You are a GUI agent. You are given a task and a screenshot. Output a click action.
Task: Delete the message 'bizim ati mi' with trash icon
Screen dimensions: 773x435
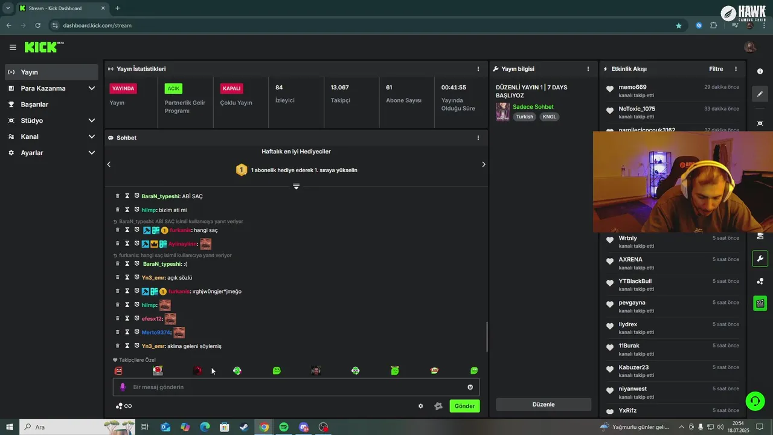click(x=118, y=210)
